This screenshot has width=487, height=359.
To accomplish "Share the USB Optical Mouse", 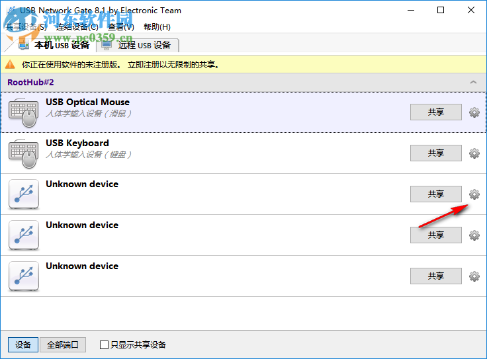I will click(436, 112).
